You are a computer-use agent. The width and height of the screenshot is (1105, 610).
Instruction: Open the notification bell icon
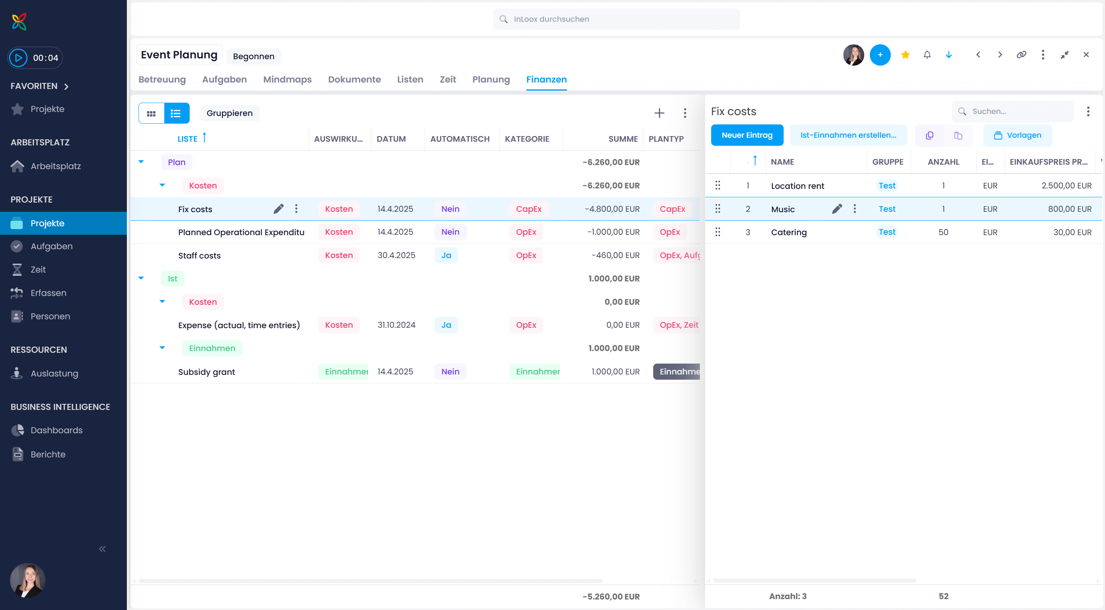click(x=927, y=55)
